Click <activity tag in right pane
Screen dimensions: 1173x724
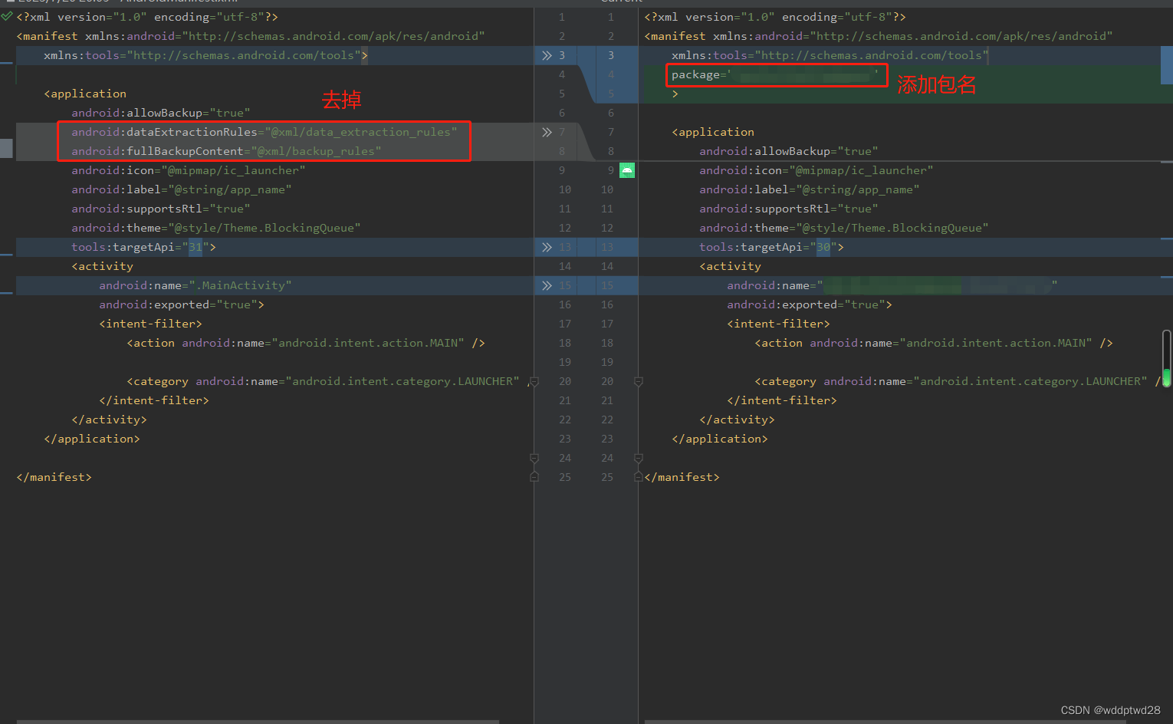pyautogui.click(x=730, y=266)
